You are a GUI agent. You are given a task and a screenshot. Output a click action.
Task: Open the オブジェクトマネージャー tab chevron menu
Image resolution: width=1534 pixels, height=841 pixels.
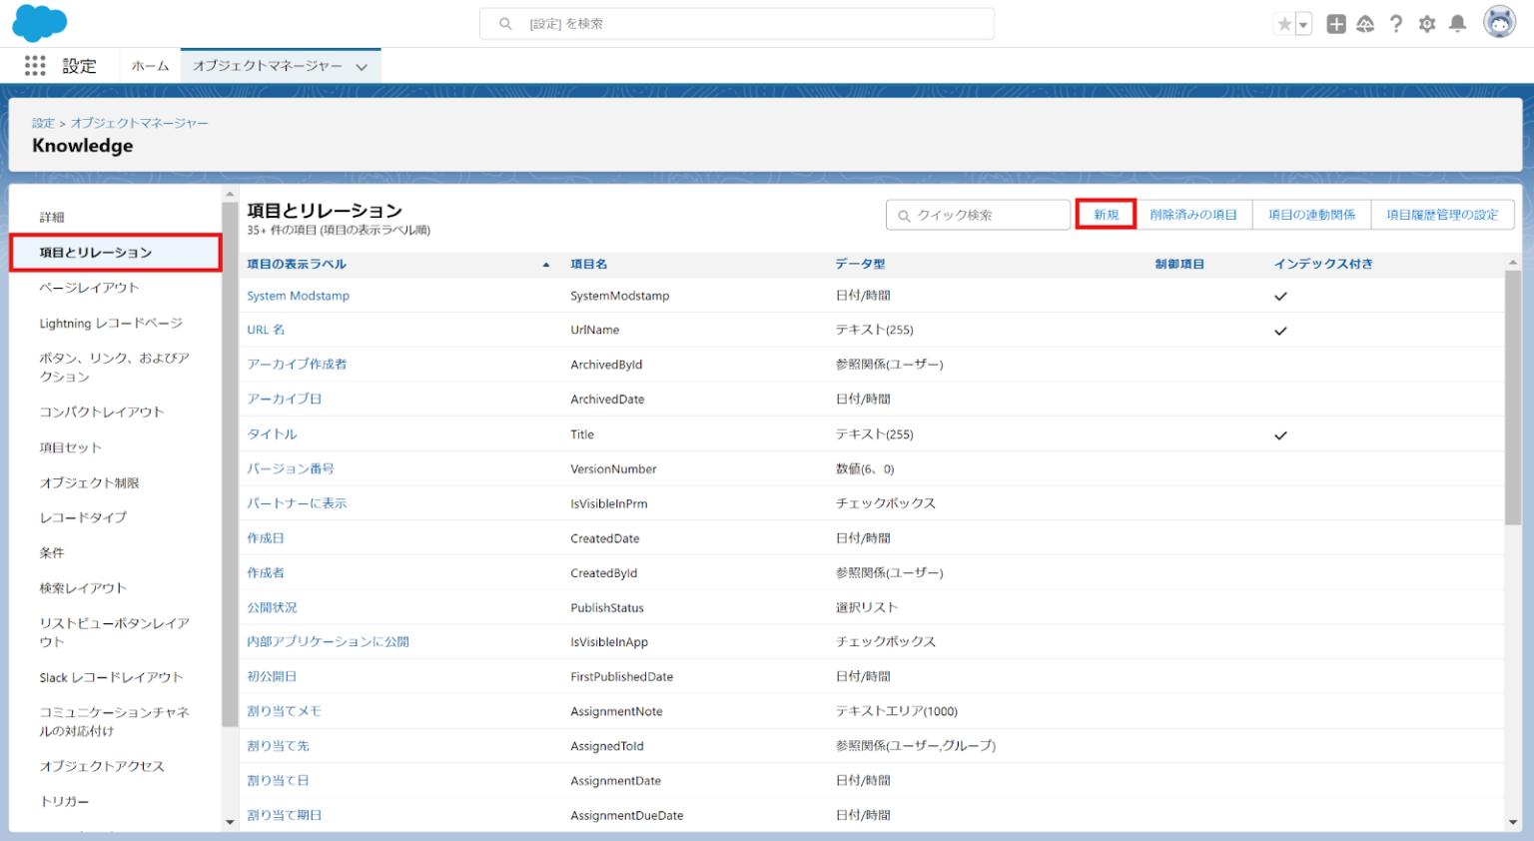click(362, 65)
